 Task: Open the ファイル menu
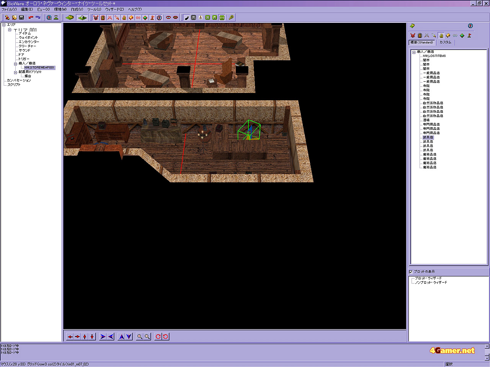pyautogui.click(x=9, y=9)
